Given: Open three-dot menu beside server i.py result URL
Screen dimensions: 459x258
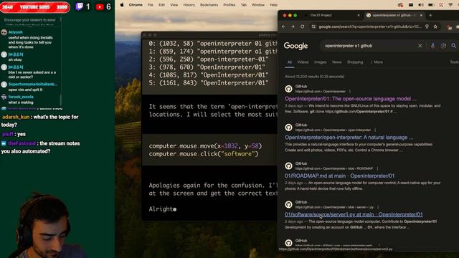Looking at the screenshot, I should pos(378,207).
